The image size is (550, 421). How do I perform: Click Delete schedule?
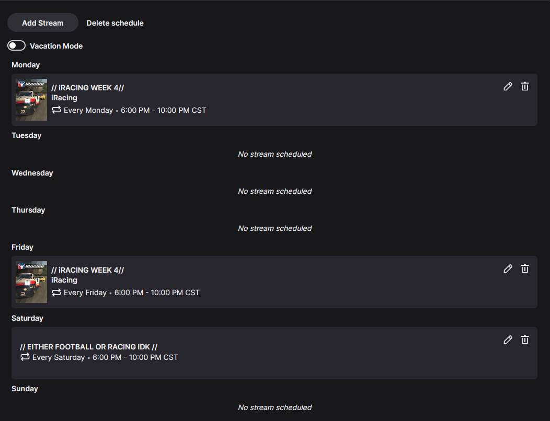click(x=115, y=23)
